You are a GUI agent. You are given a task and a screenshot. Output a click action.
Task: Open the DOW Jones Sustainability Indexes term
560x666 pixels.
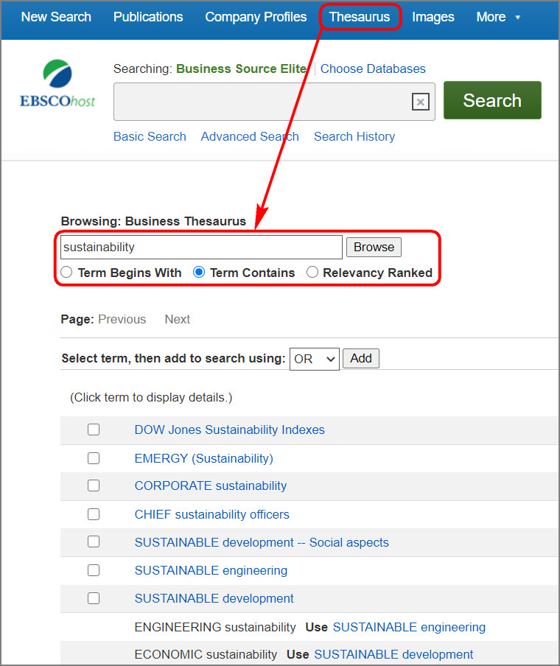(229, 430)
